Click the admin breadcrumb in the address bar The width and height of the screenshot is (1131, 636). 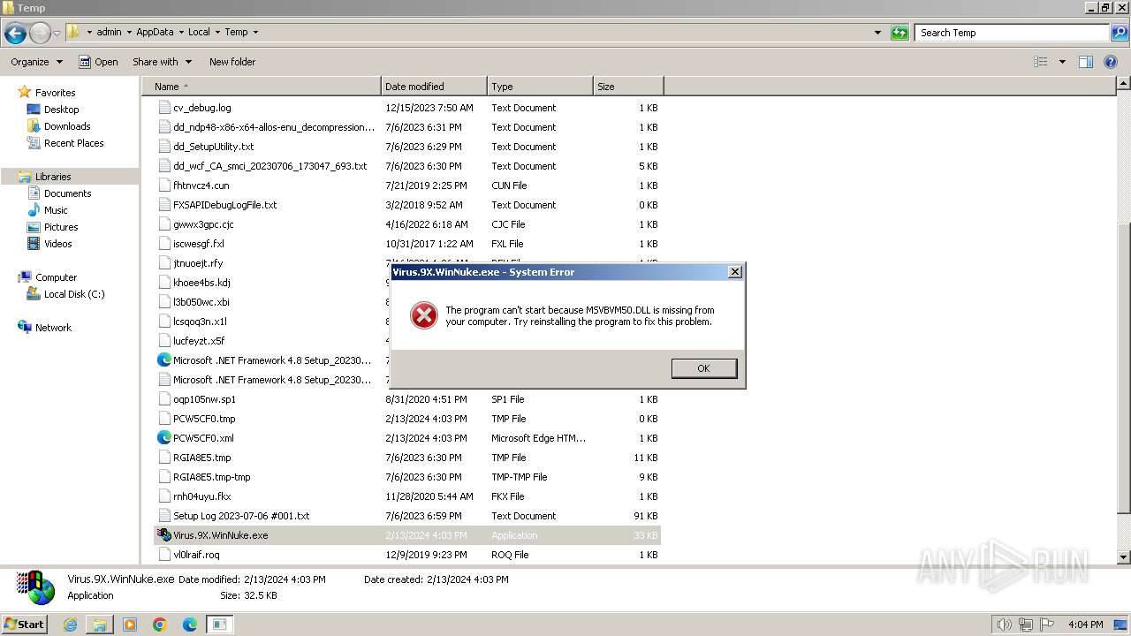pos(109,33)
